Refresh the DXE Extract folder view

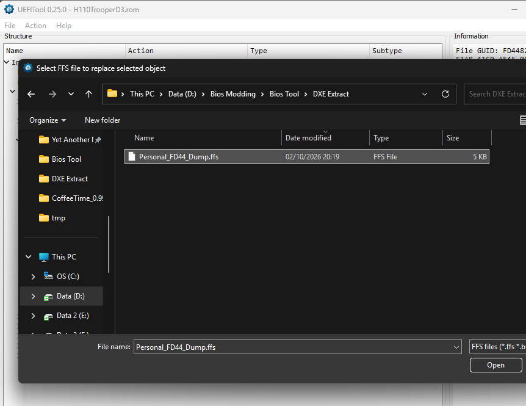coord(445,94)
